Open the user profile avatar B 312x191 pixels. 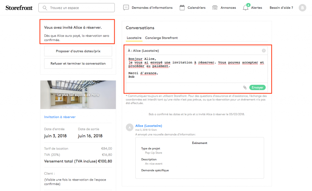coord(302,8)
